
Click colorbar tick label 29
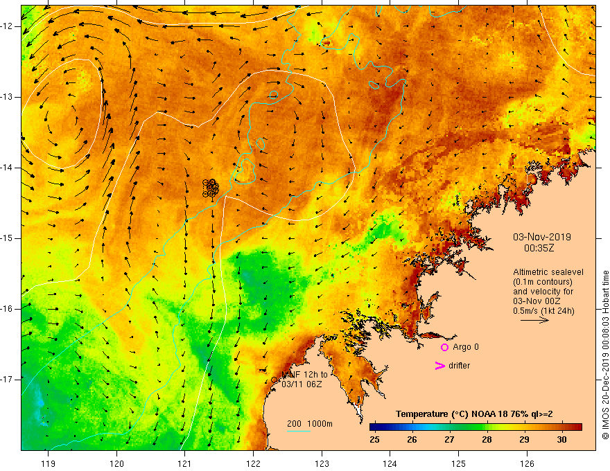click(x=524, y=440)
